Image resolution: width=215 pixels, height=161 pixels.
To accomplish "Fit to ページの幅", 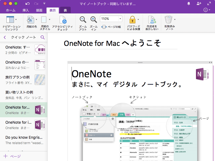I will [x=111, y=27].
